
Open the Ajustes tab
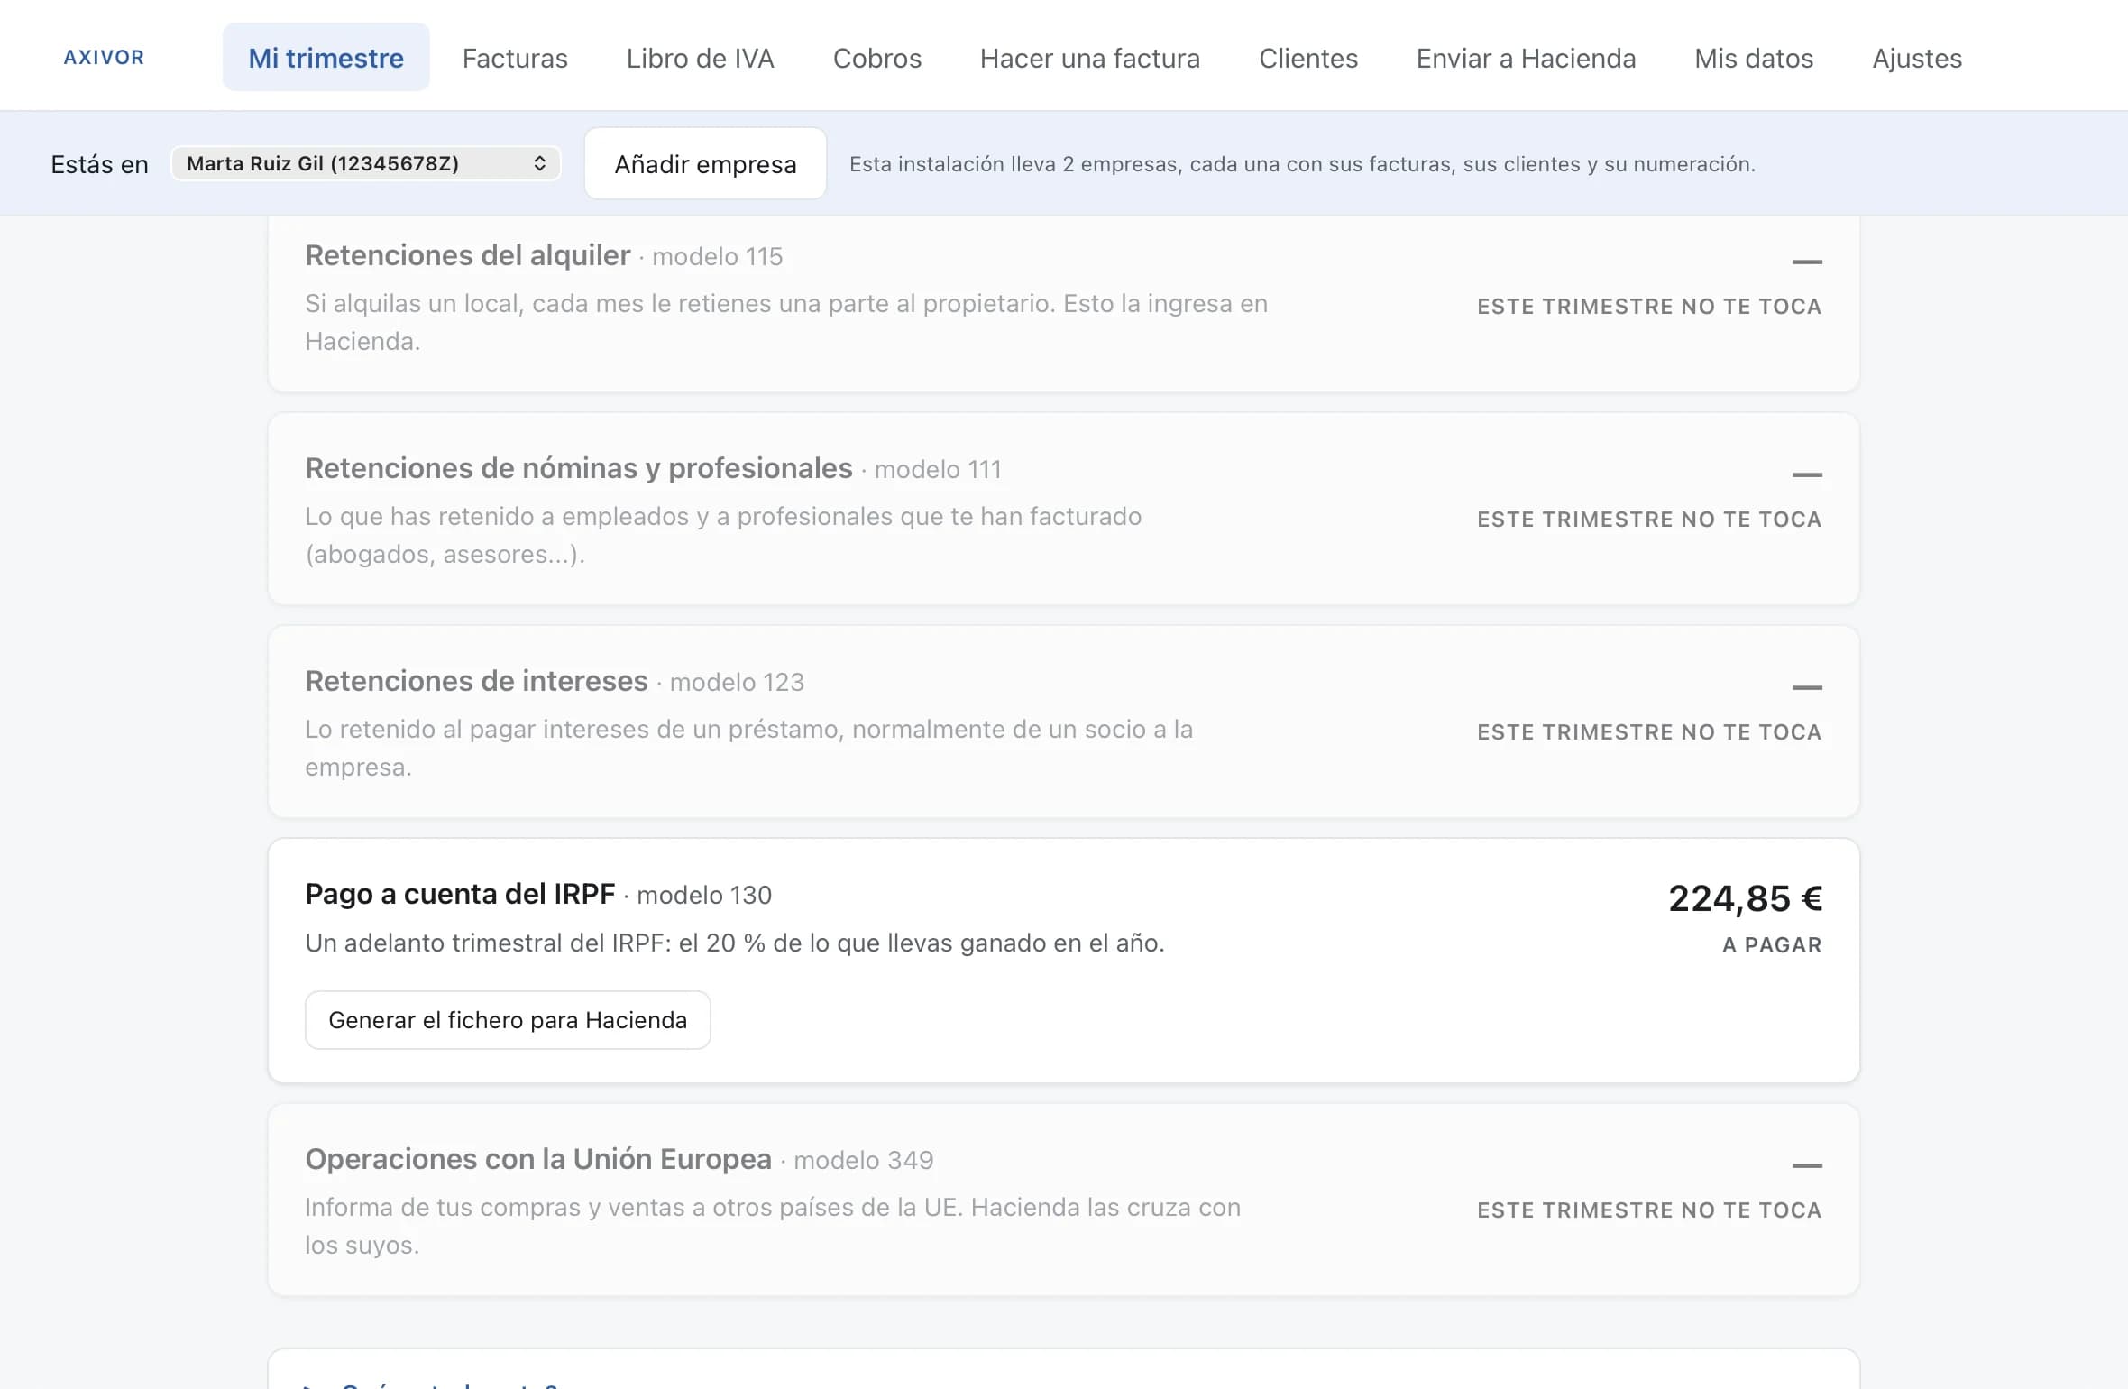(1917, 58)
